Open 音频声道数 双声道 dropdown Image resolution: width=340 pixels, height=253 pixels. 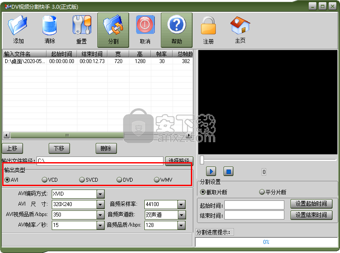pos(181,215)
